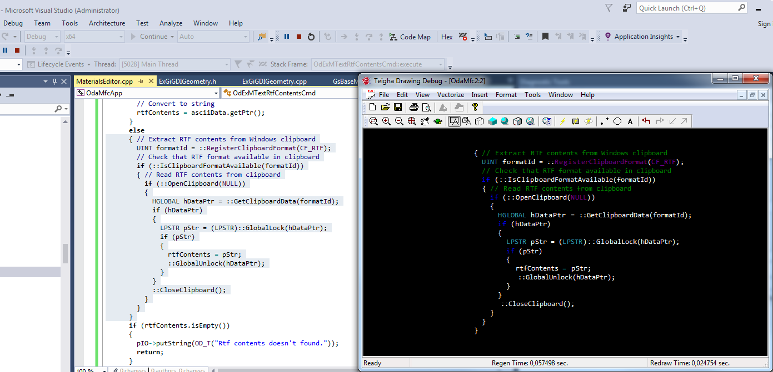773x372 pixels.
Task: Zoom out with the minus magnifier
Action: 399,121
